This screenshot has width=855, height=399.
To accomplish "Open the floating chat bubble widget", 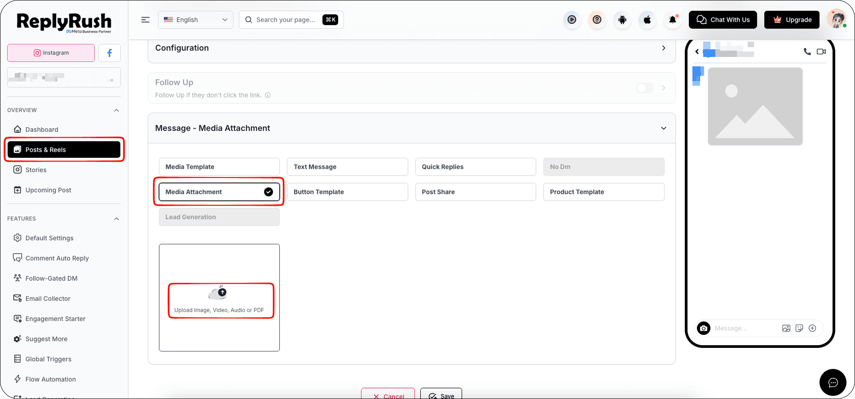I will coord(833,382).
